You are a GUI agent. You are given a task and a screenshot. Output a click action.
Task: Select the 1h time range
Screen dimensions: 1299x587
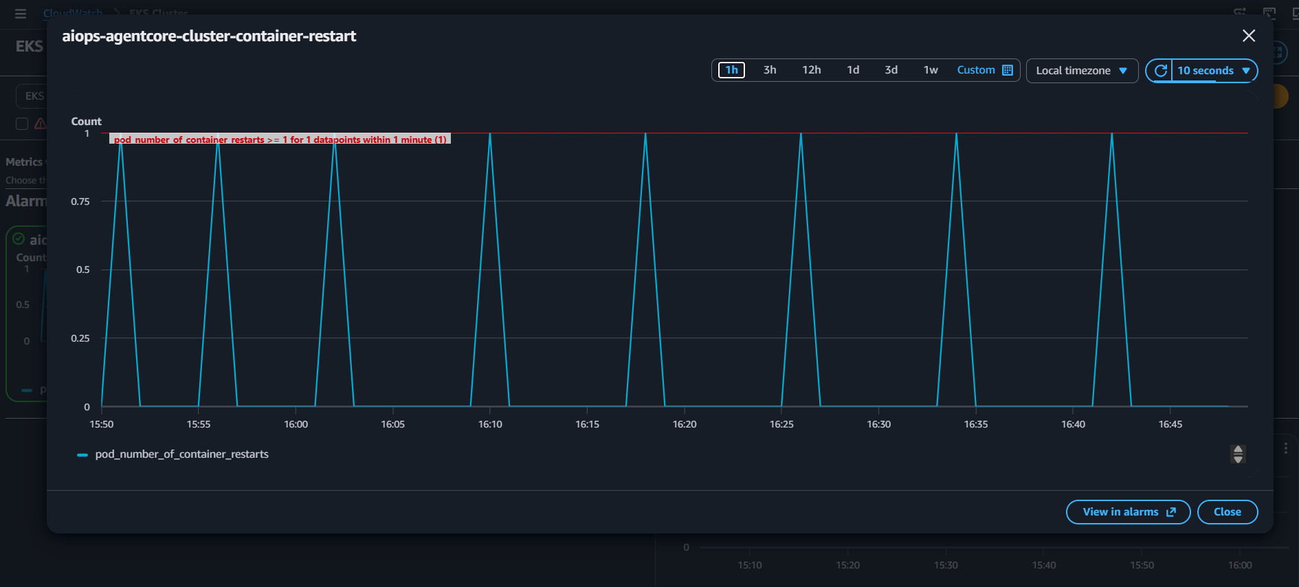[x=731, y=70]
